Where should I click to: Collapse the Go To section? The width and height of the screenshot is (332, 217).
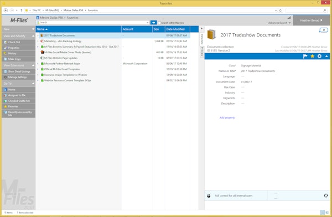[33, 84]
